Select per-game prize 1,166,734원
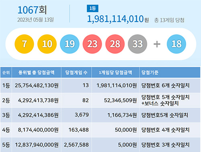 pyautogui.click(x=122, y=115)
